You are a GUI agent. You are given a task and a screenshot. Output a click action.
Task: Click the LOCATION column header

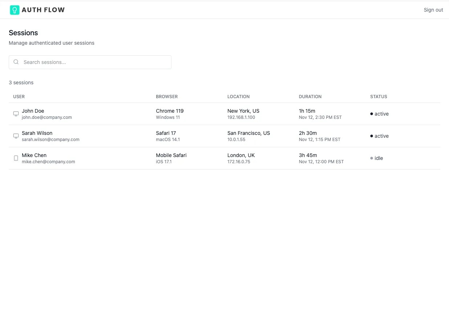pos(238,97)
